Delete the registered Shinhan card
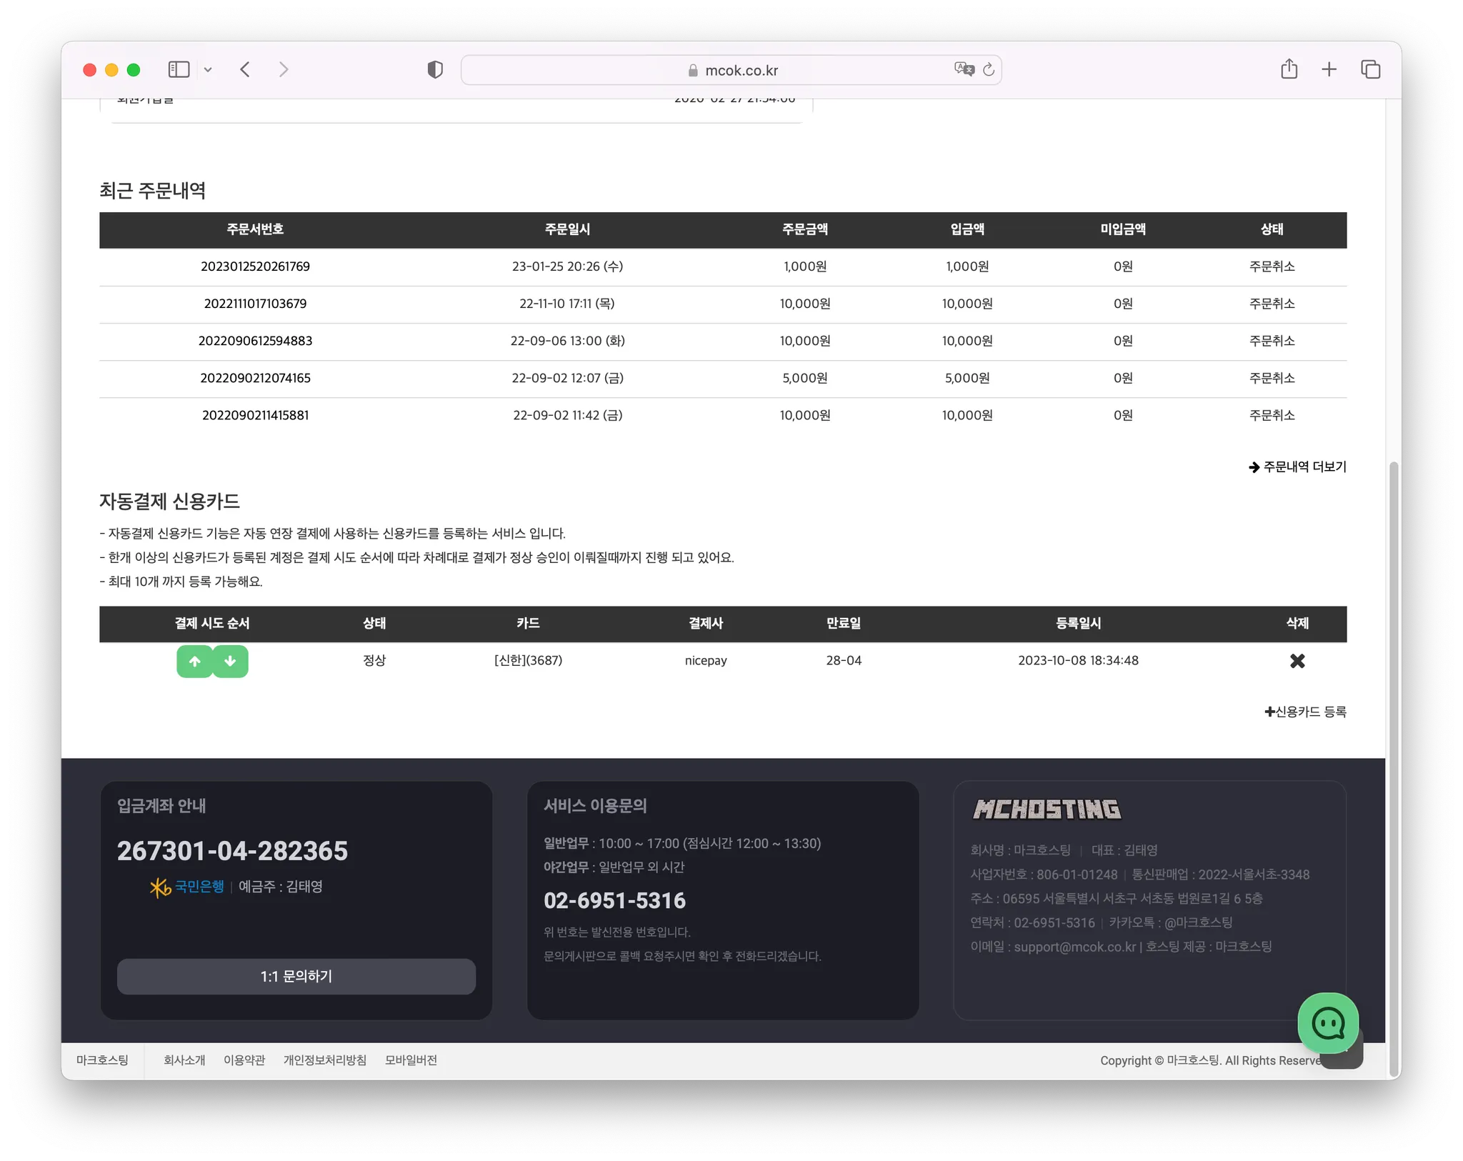The width and height of the screenshot is (1463, 1161). [1297, 661]
